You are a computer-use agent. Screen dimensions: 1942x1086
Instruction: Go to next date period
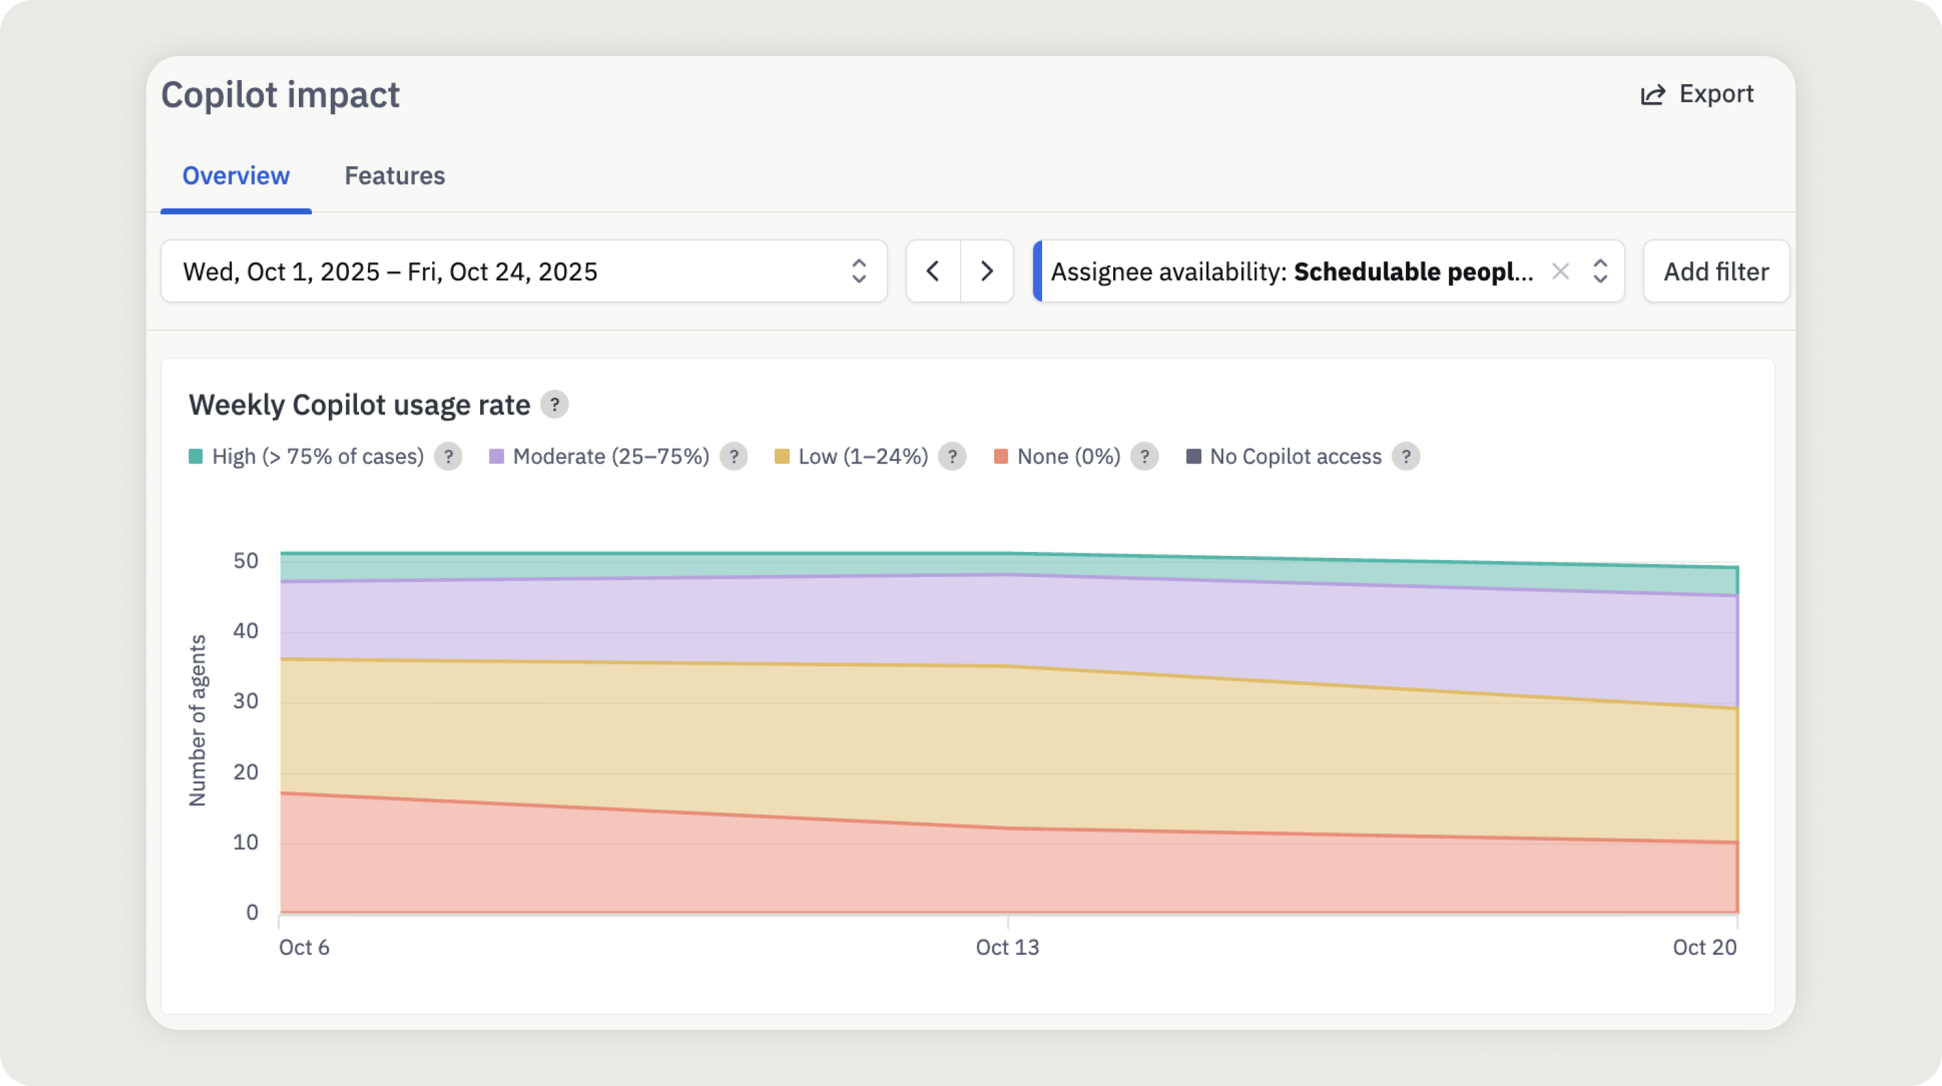[x=986, y=271]
